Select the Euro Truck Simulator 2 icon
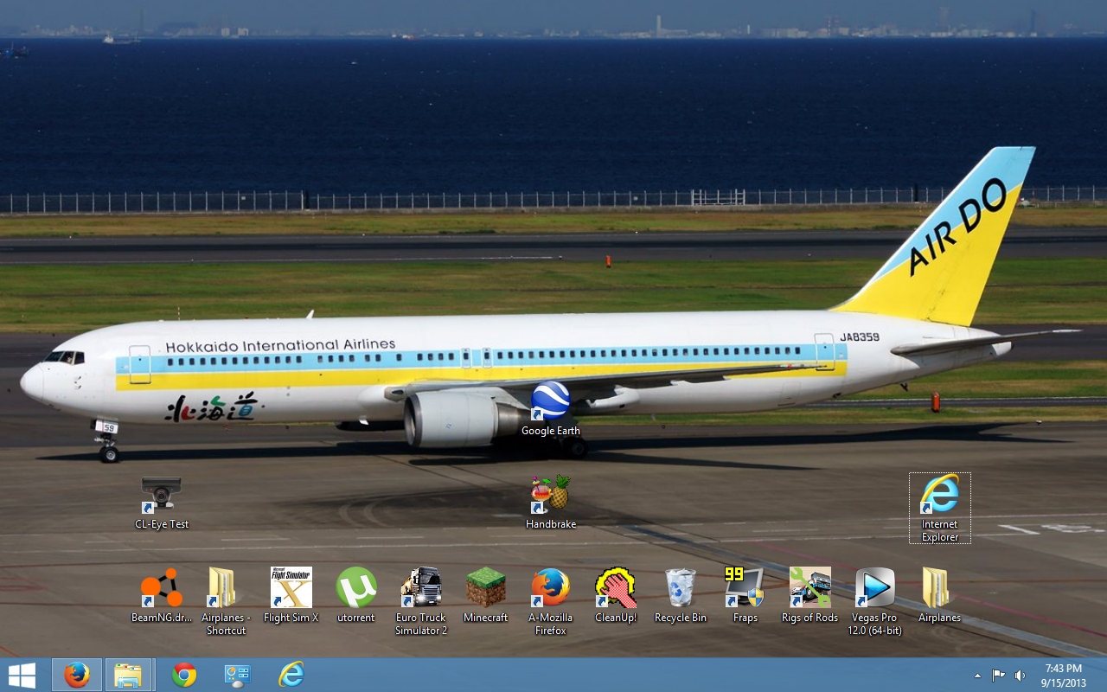This screenshot has height=692, width=1107. [x=421, y=601]
